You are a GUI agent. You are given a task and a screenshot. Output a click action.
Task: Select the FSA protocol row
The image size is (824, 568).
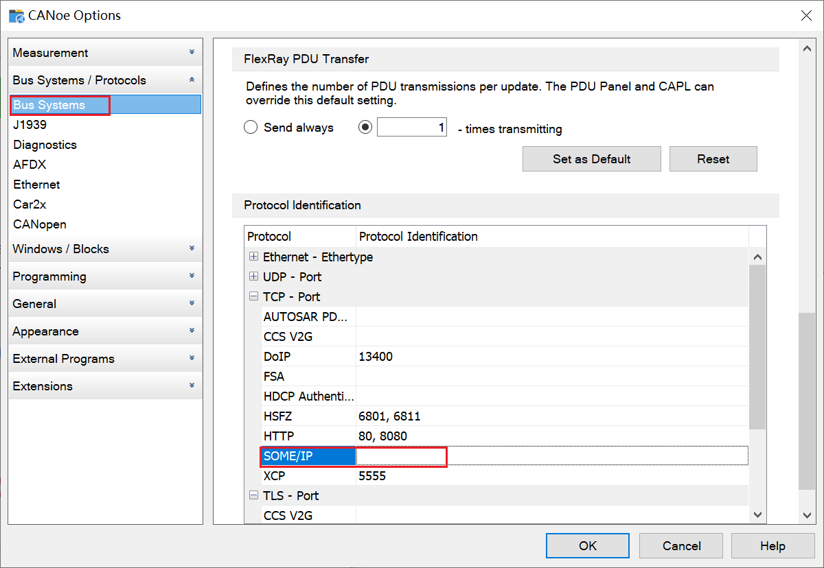[308, 376]
